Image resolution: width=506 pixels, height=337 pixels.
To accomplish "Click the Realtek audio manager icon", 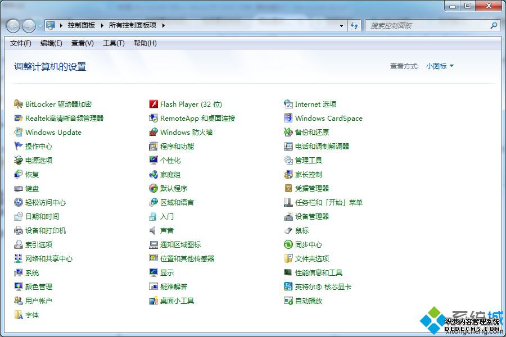I will 19,119.
